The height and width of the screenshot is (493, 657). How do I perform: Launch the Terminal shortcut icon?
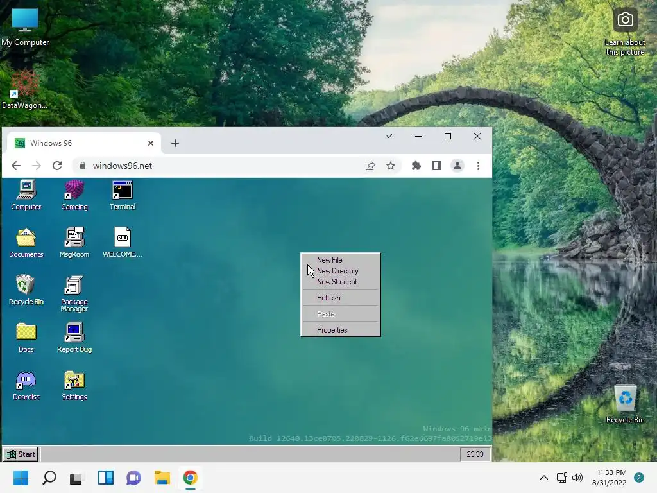click(123, 195)
